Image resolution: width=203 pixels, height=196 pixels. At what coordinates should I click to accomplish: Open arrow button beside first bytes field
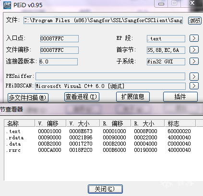point(194,50)
